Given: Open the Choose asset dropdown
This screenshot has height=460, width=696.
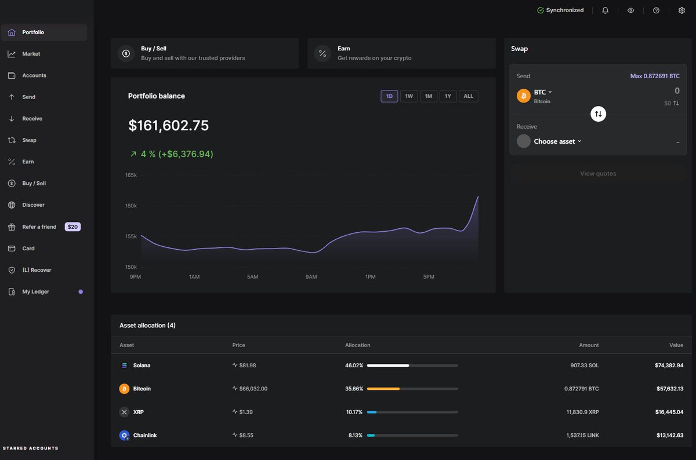Looking at the screenshot, I should point(557,141).
